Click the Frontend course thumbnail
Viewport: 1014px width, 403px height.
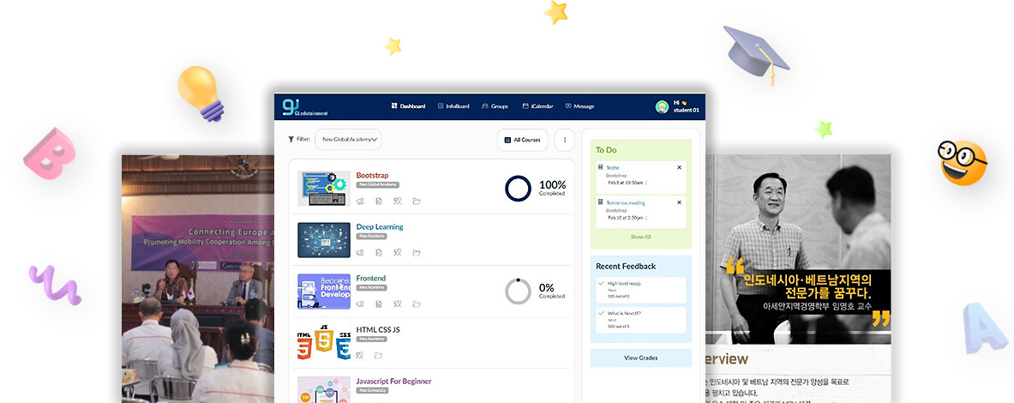324,291
